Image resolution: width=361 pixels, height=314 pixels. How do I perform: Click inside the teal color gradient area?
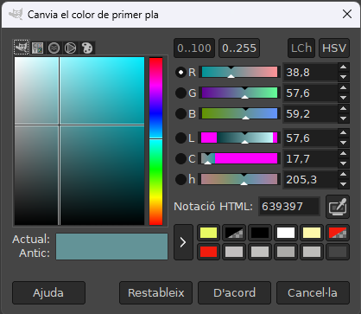[79, 141]
